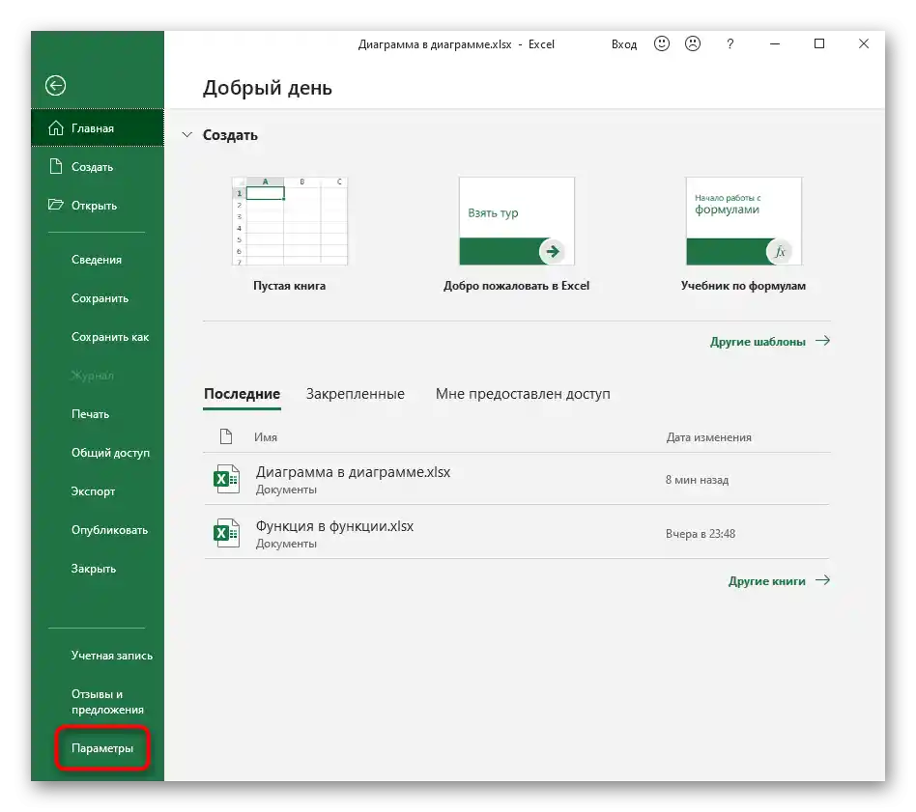Click the home icon beside Главная
This screenshot has width=916, height=812.
[x=55, y=127]
